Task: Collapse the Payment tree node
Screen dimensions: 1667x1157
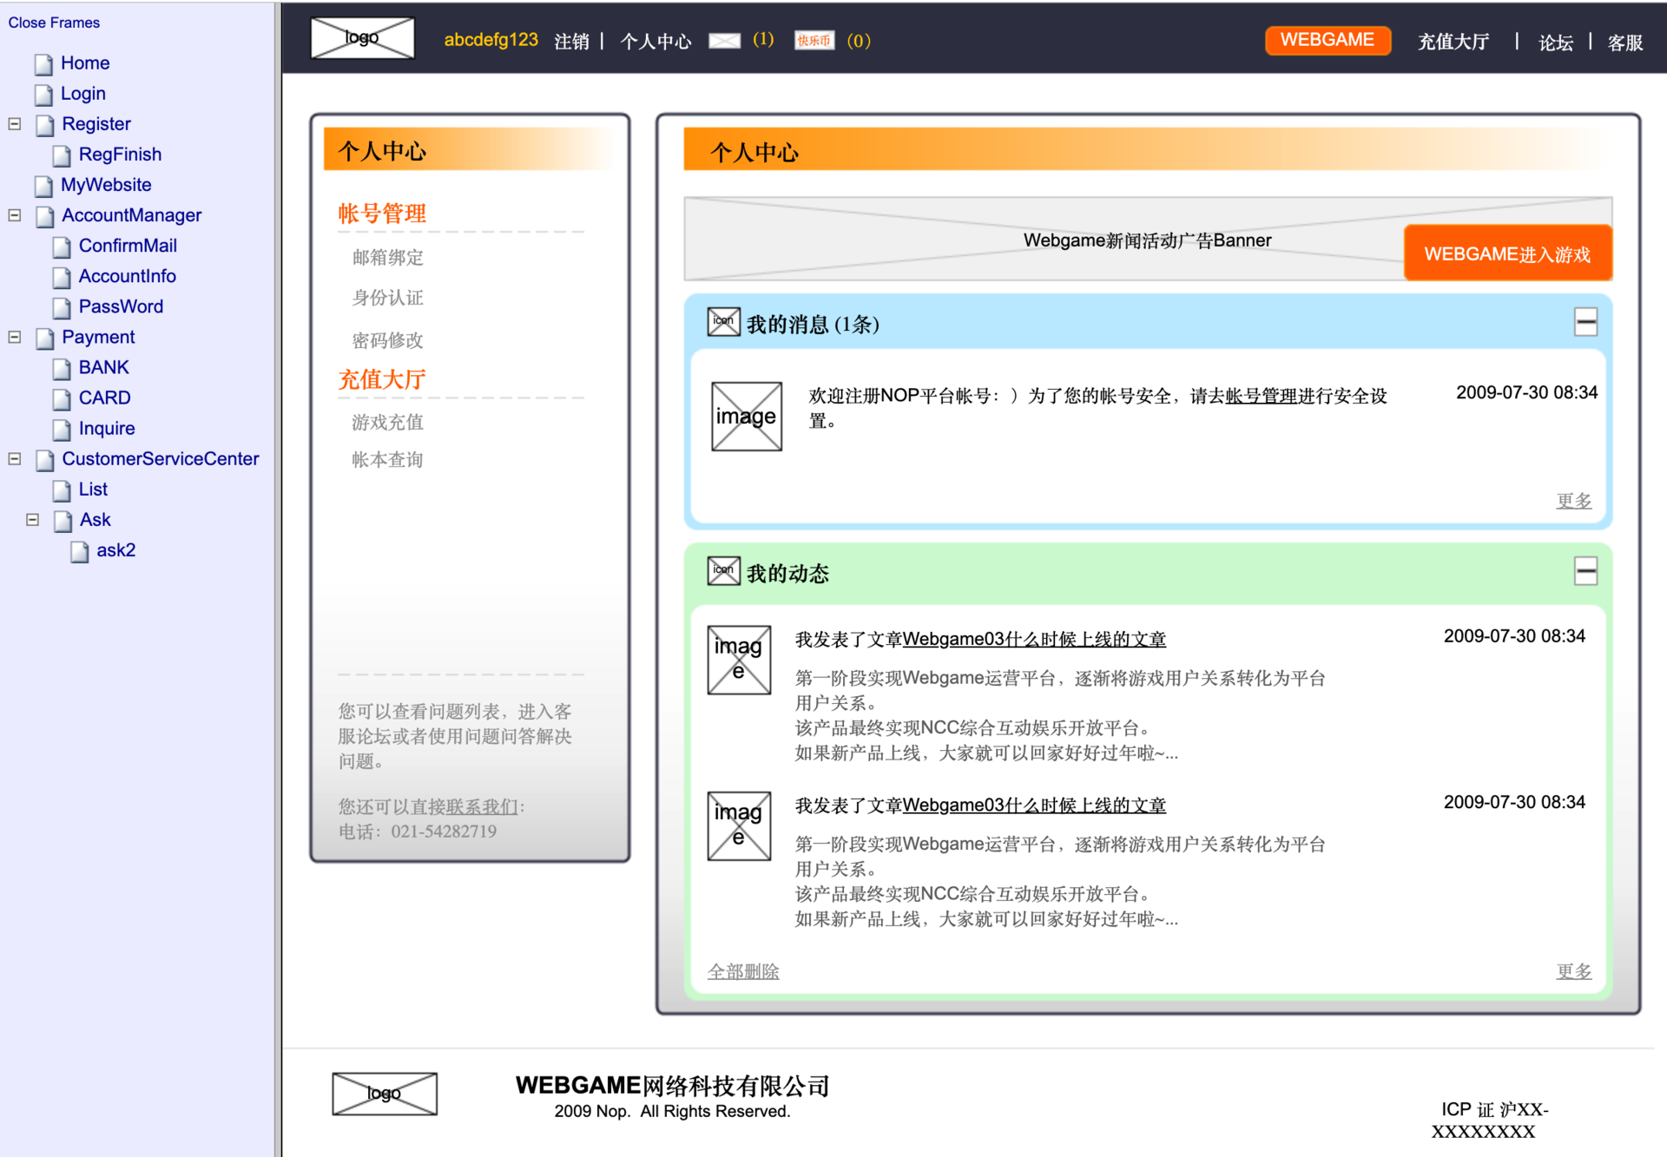Action: (15, 337)
